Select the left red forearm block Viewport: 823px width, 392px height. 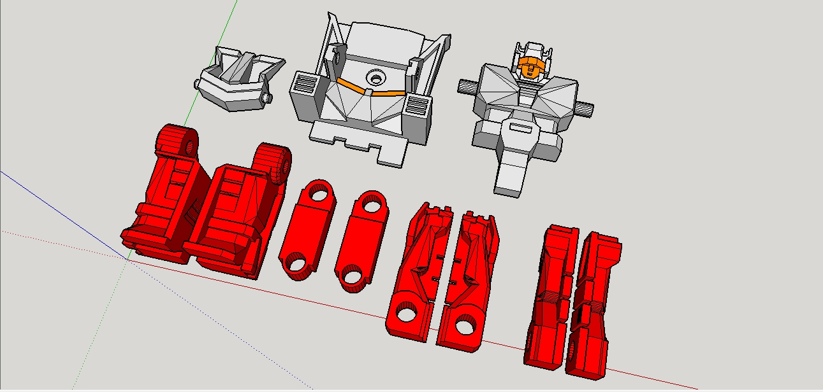coord(551,296)
